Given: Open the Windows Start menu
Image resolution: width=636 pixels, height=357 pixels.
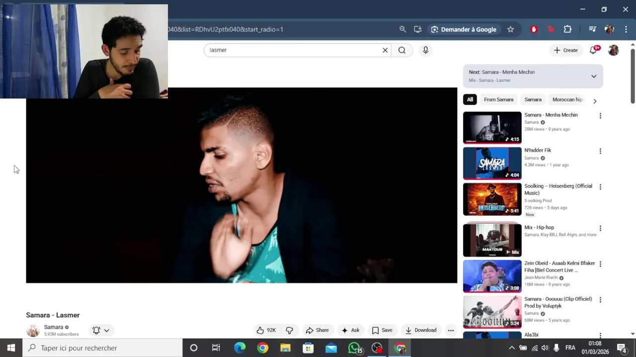Looking at the screenshot, I should (11, 348).
